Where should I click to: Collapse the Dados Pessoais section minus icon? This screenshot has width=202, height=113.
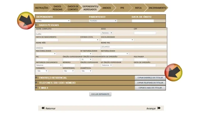click(x=36, y=25)
